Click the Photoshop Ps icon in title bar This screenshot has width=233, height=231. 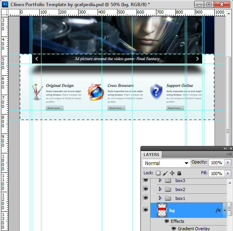5,4
